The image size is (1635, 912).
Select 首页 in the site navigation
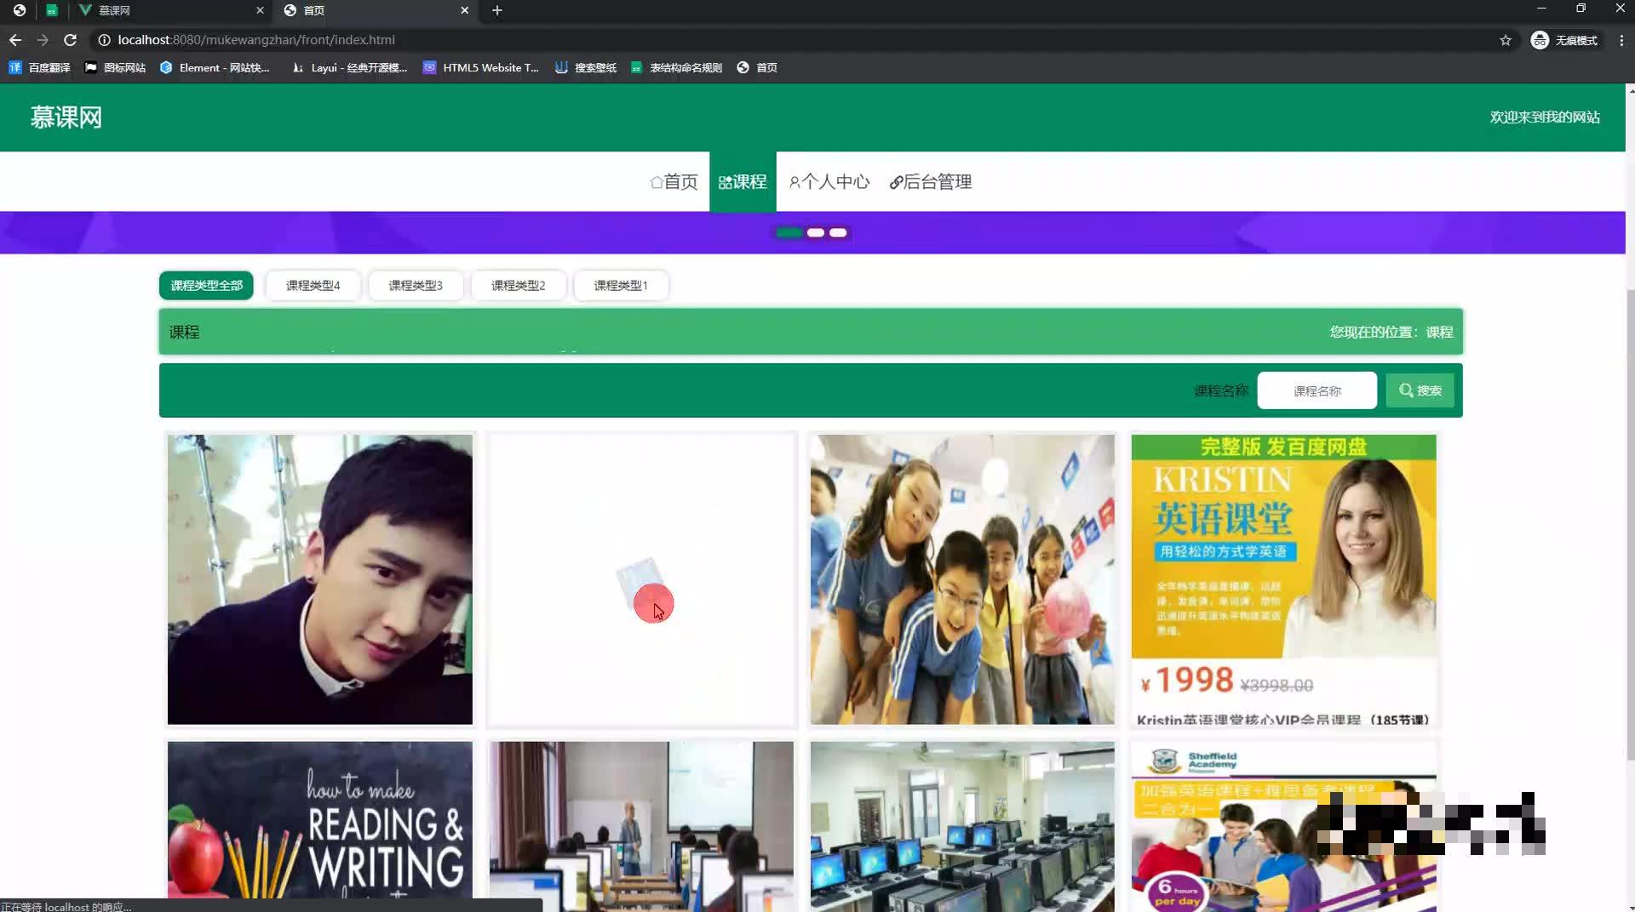click(674, 181)
